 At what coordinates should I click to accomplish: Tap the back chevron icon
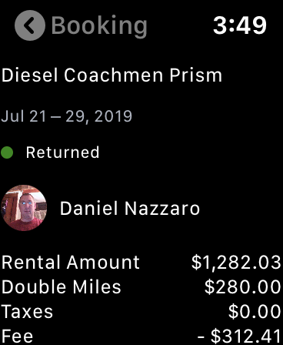point(30,25)
